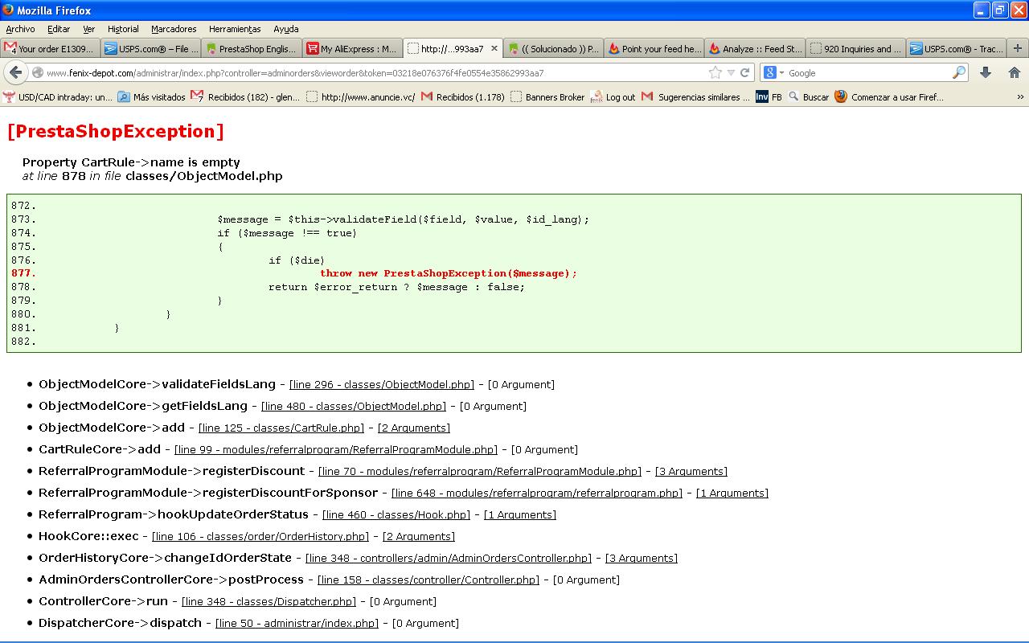The width and height of the screenshot is (1029, 643).
Task: Open line 70 ReferralProgramModule.php link
Action: pos(480,472)
